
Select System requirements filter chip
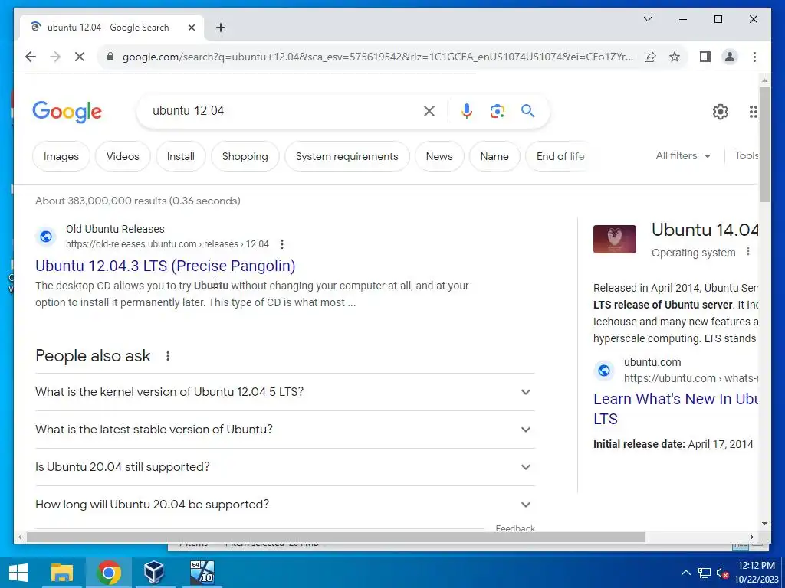(x=347, y=156)
